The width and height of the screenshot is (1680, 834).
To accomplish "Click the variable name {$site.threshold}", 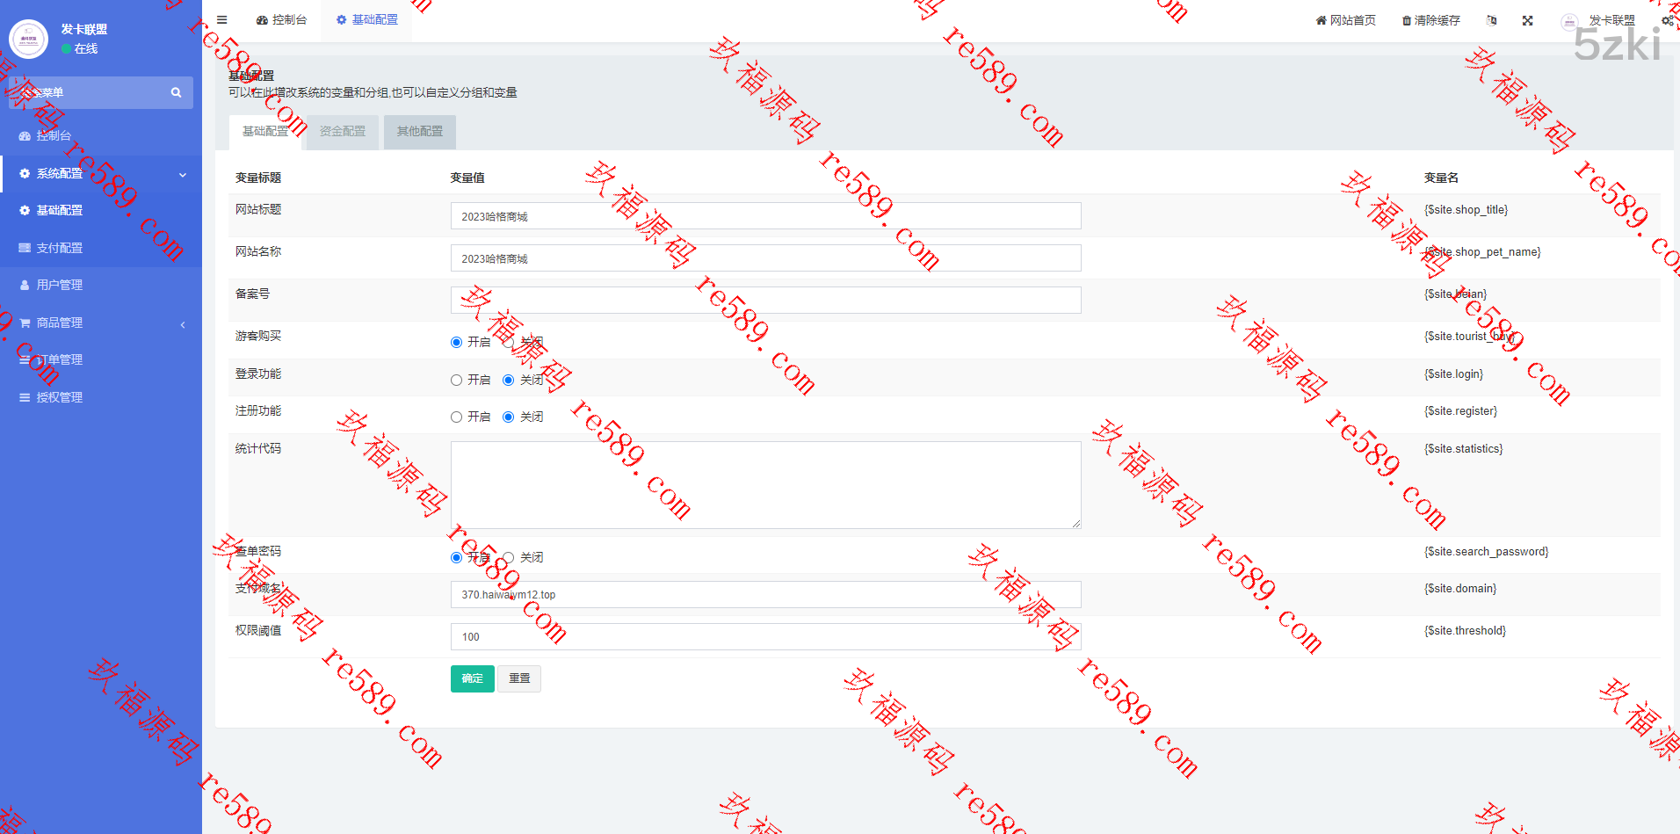I will tap(1465, 631).
